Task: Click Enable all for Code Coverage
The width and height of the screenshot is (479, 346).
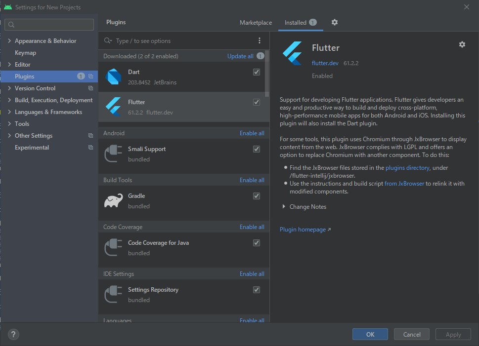Action: click(x=252, y=227)
